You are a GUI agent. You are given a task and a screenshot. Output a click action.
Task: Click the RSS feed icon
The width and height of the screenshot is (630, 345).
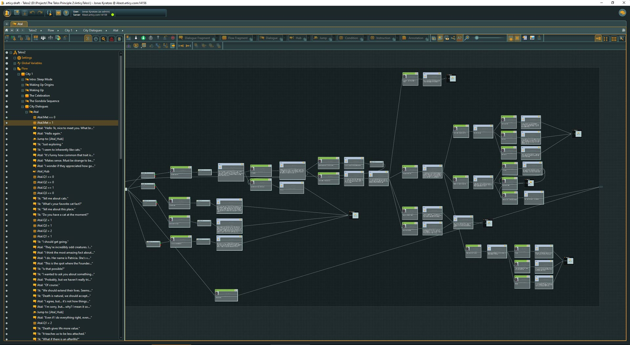click(x=623, y=30)
